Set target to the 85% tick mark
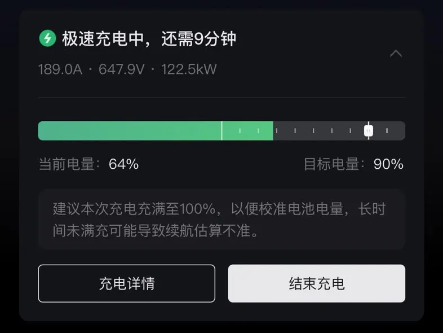 [x=350, y=131]
